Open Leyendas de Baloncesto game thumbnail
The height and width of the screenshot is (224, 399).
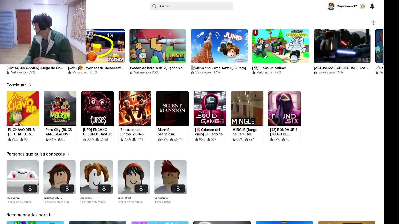(x=105, y=46)
